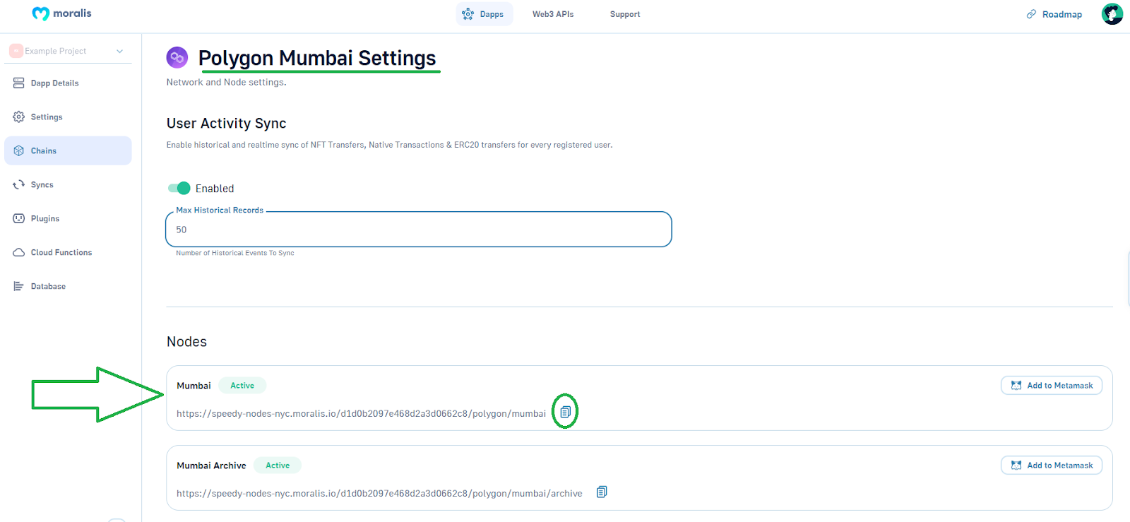
Task: Click the User Activity Sync heading
Action: [x=226, y=124]
